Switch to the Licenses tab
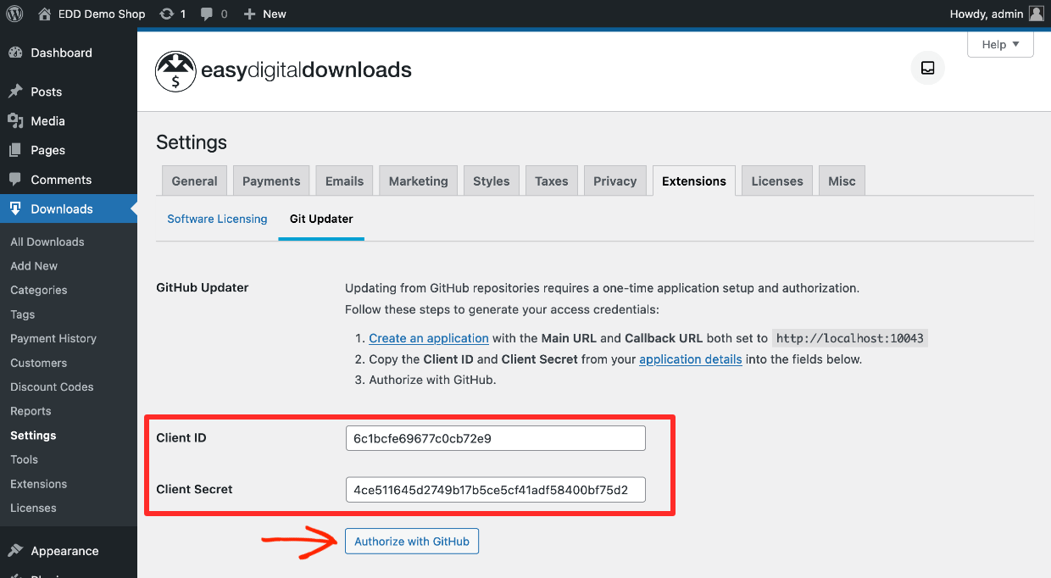Viewport: 1051px width, 578px height. [x=777, y=181]
